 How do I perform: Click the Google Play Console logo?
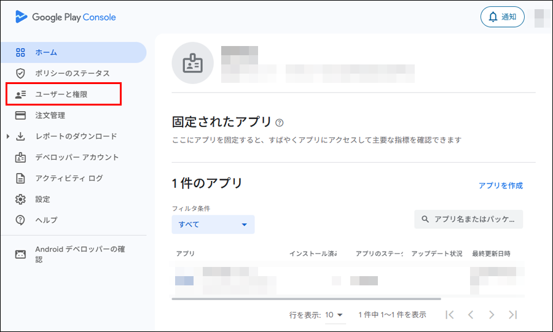pyautogui.click(x=66, y=17)
